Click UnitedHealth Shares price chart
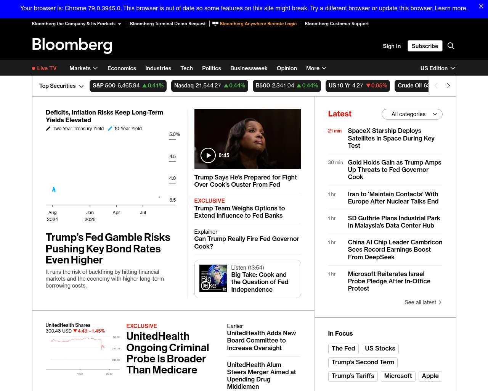Screen dimensions: 488x391 pyautogui.click(x=83, y=355)
